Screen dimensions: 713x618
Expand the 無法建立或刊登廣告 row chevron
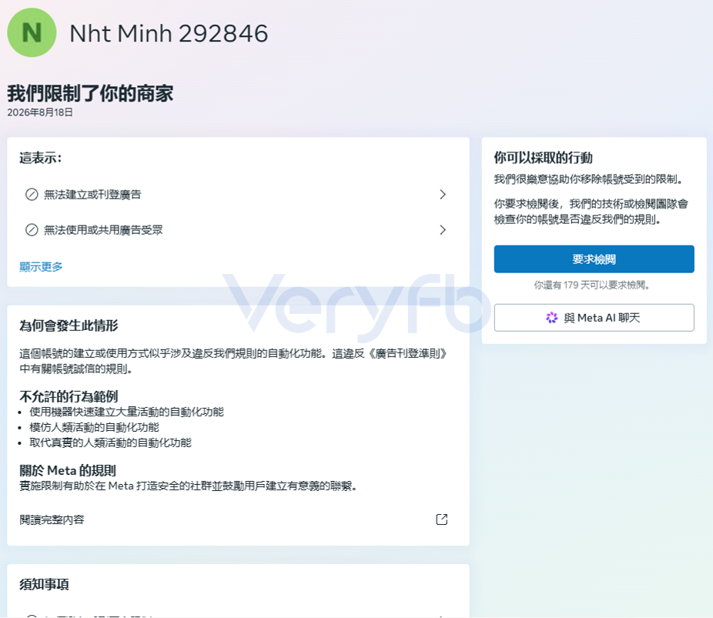click(443, 195)
